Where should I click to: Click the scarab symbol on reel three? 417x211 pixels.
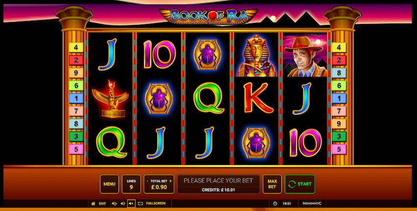tap(208, 55)
